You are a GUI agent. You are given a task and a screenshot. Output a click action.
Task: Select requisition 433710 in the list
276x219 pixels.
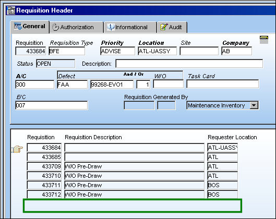(x=44, y=176)
